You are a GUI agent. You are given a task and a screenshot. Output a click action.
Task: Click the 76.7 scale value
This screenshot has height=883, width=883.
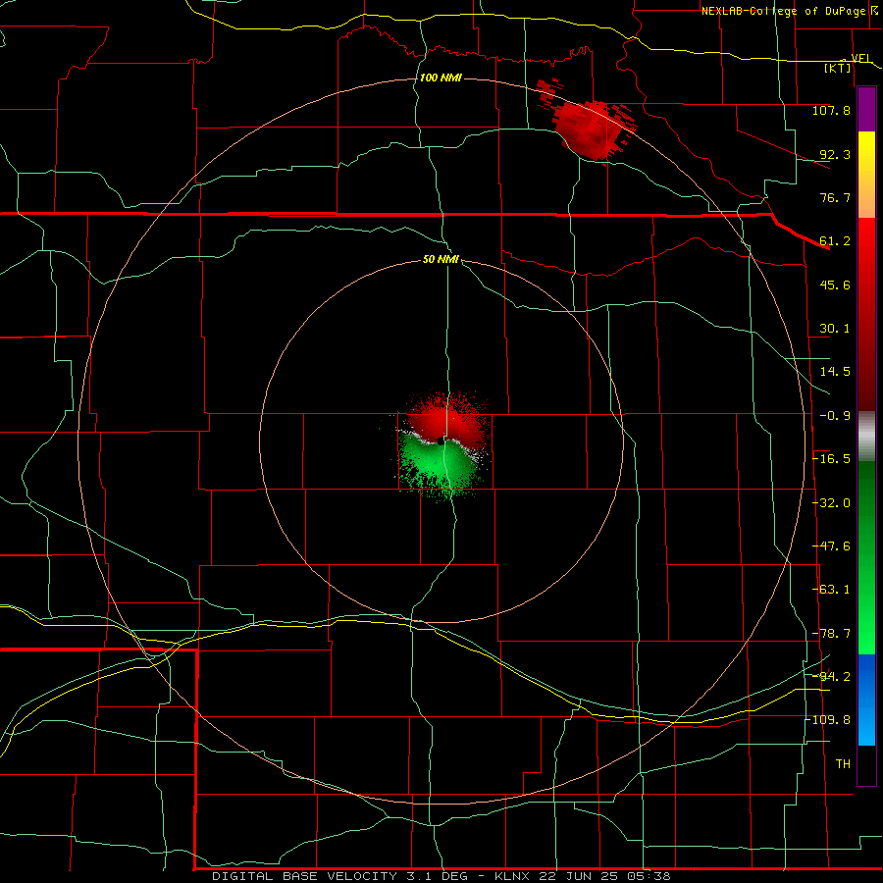[835, 197]
